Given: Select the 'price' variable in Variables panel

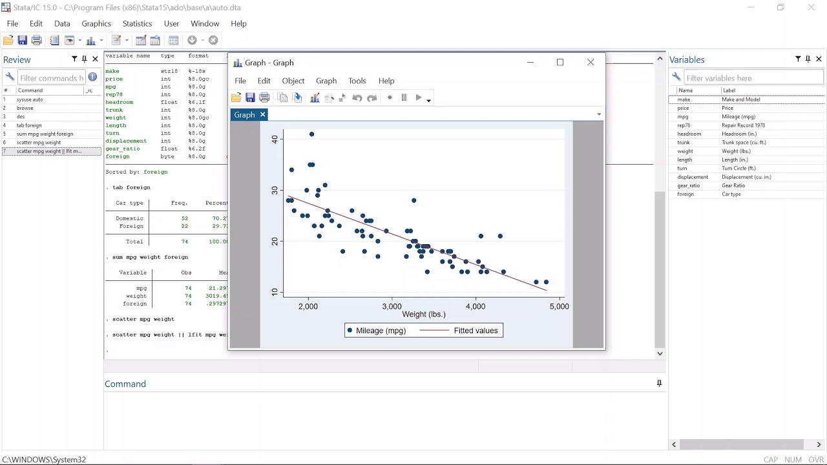Looking at the screenshot, I should pos(683,108).
